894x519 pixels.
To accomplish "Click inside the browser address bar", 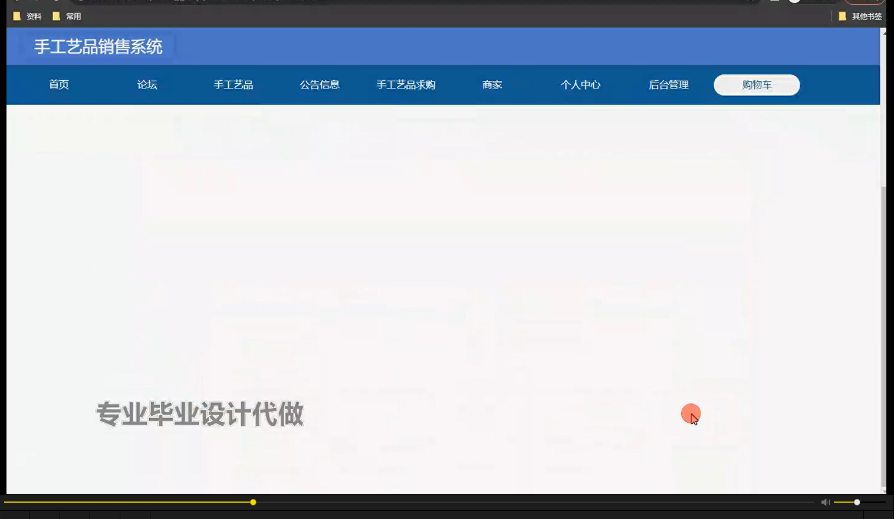I will point(354,2).
